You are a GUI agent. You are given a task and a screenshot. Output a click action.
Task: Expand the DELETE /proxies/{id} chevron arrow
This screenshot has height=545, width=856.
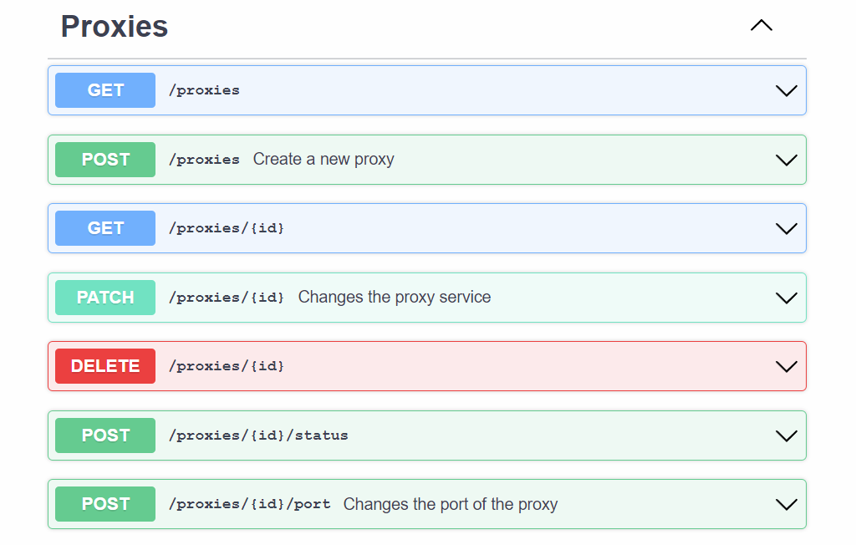coord(786,366)
